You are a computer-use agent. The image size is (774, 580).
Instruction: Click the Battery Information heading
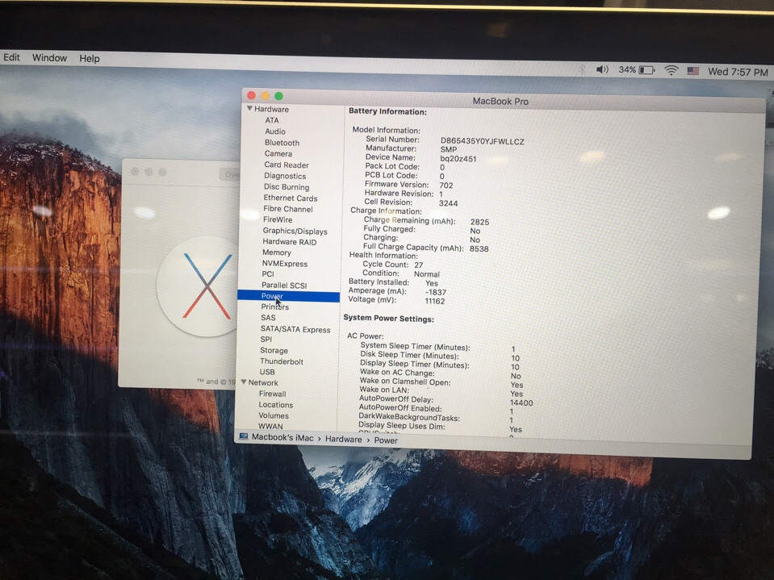[387, 111]
